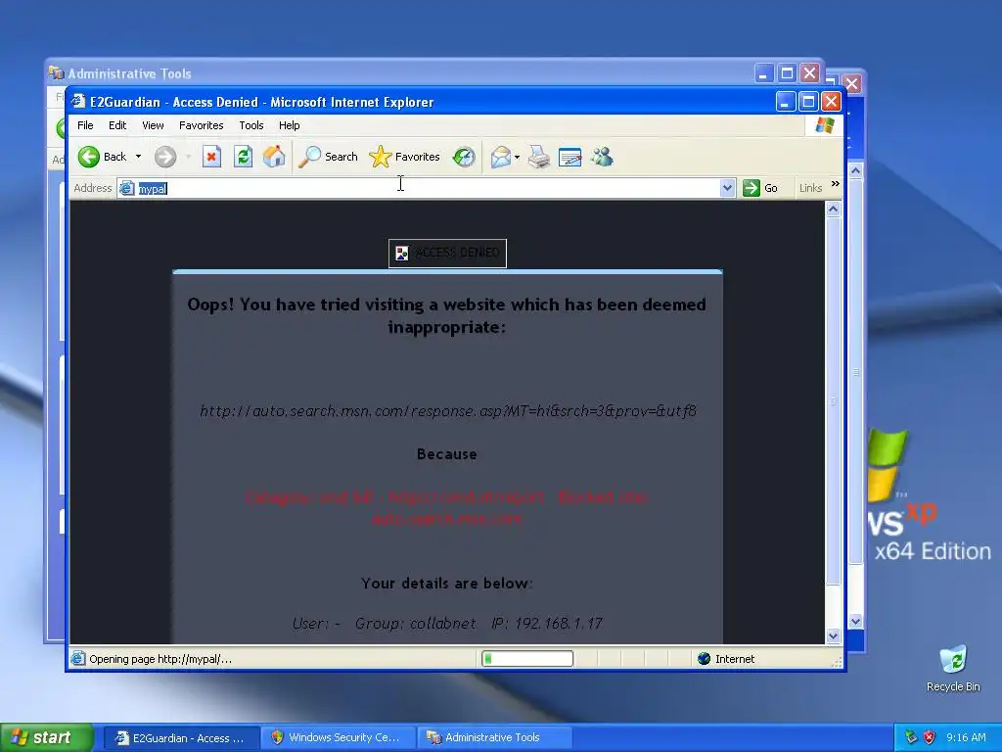Open the Help menu
Screen dimensions: 1002x752
(289, 125)
